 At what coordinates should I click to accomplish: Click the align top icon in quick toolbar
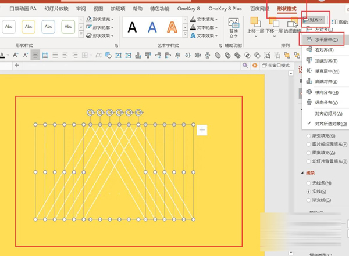tap(148, 55)
